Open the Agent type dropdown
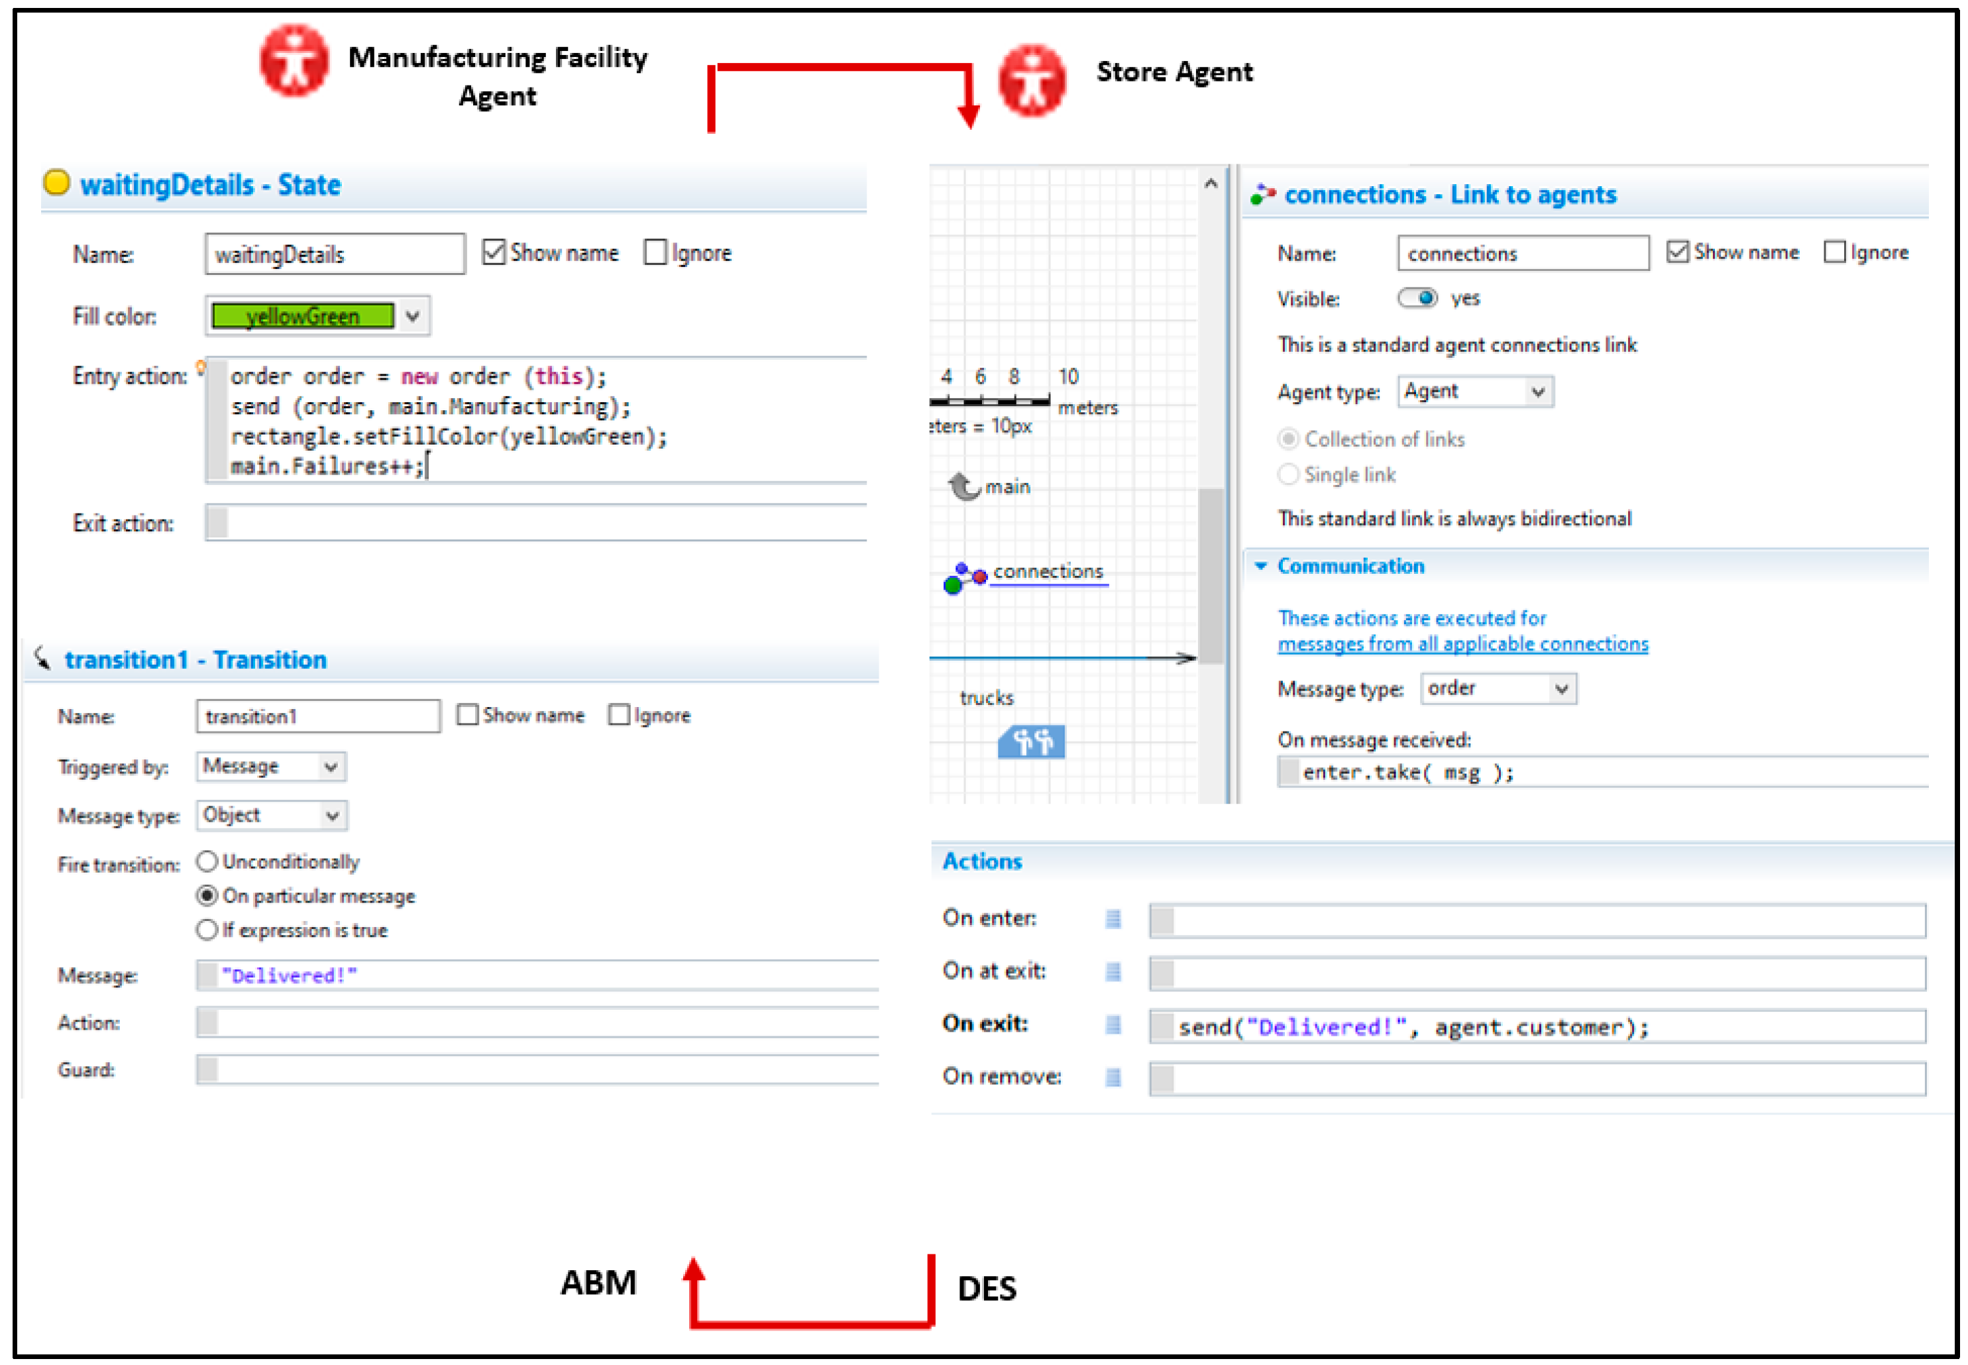The image size is (1968, 1365). tap(1539, 392)
